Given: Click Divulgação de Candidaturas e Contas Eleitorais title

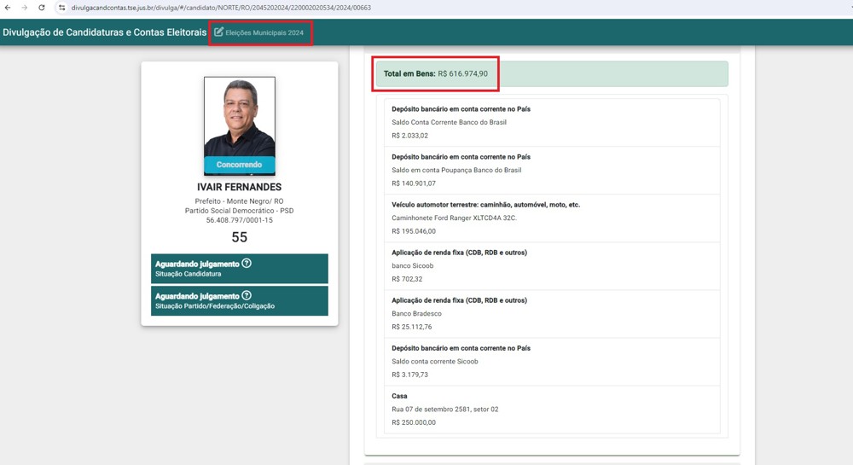Looking at the screenshot, I should tap(104, 32).
